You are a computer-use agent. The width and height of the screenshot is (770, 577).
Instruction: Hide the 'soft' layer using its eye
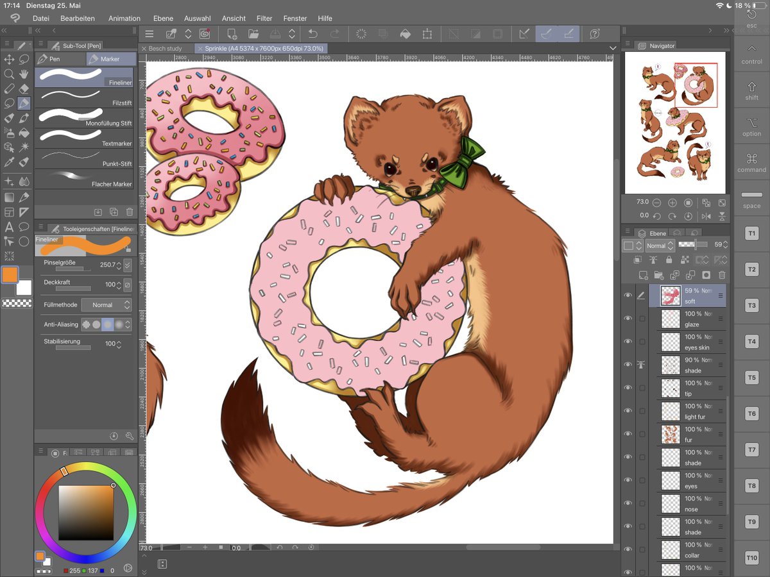628,296
